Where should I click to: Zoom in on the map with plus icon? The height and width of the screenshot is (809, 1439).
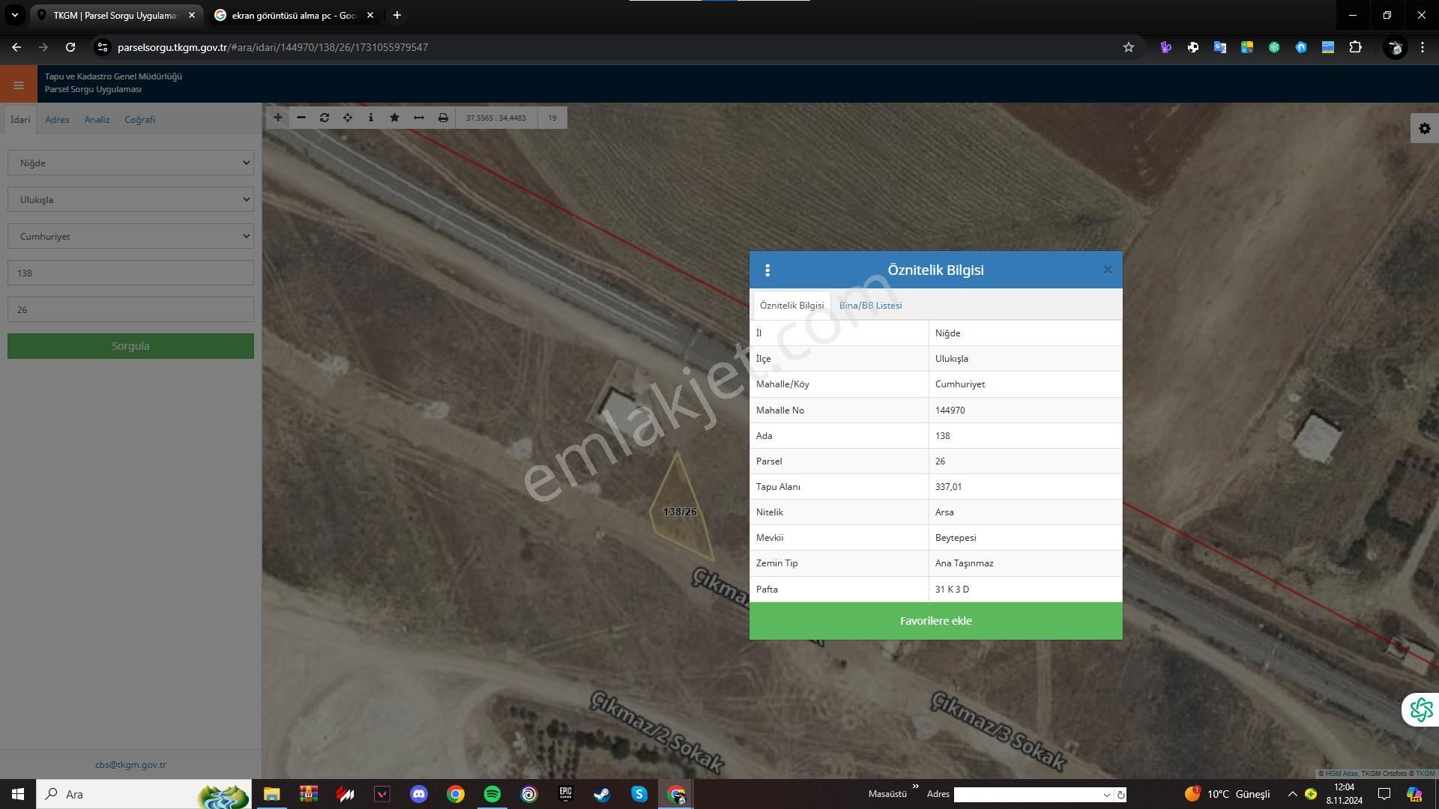(277, 118)
